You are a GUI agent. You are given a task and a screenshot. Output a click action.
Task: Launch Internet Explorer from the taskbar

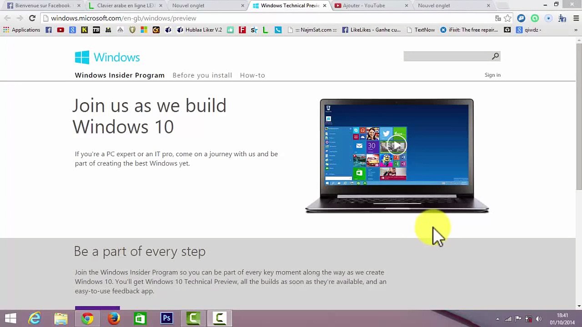(x=35, y=318)
